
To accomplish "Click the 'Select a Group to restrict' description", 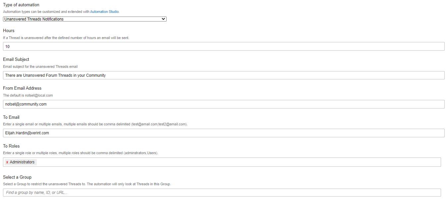I will (87, 184).
